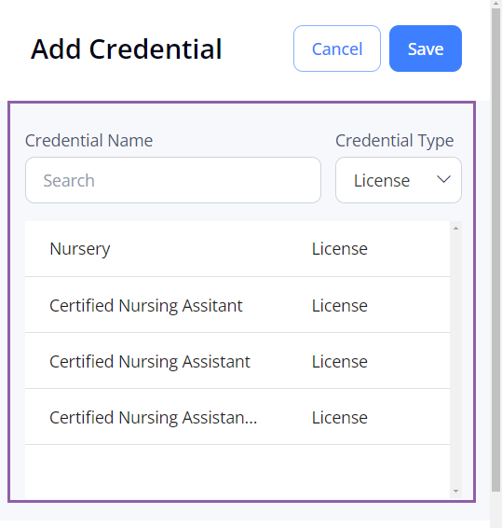Click License cell in the truncated Assistan... row
Viewport: 502px width, 528px height.
[340, 417]
